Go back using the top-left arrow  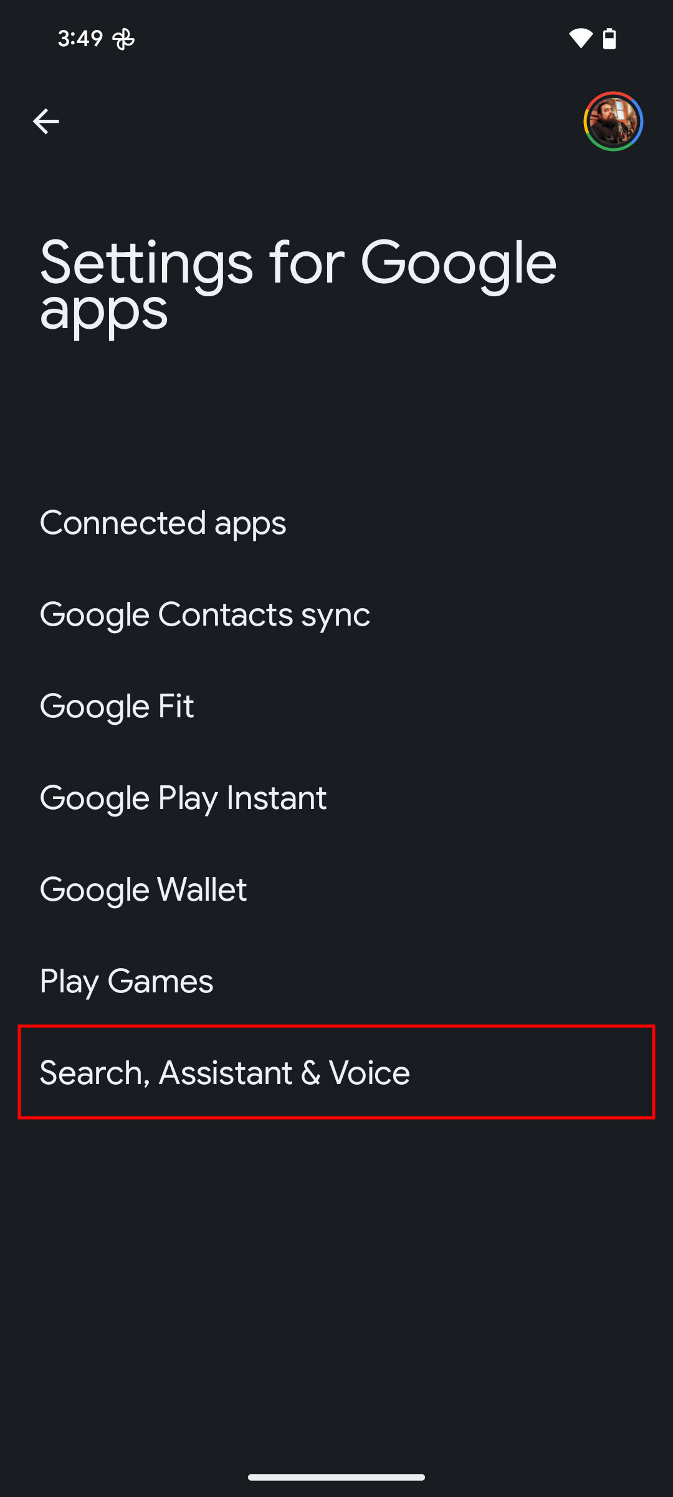click(45, 121)
